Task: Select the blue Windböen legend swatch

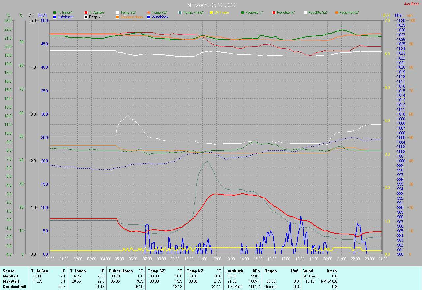Action: point(149,17)
